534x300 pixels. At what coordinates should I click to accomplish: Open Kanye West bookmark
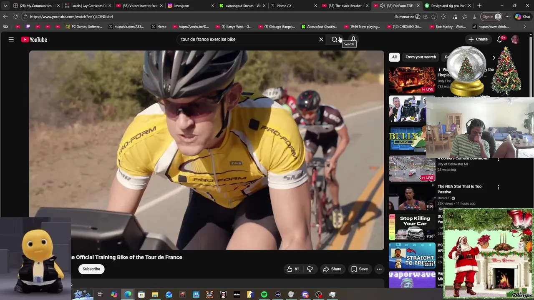pos(233,27)
